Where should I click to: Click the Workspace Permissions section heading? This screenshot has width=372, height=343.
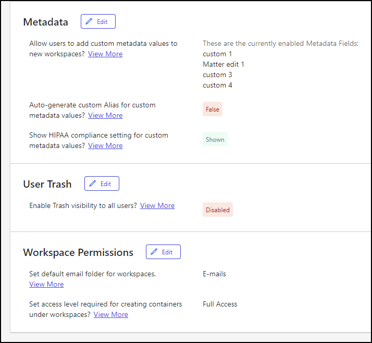[78, 252]
